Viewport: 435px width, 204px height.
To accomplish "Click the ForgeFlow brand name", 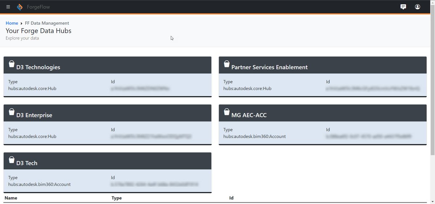I will 38,7.
